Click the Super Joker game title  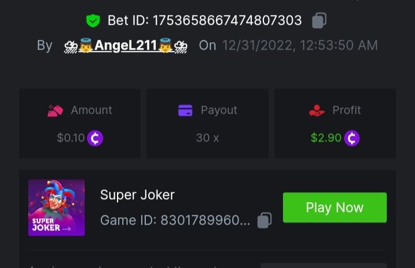pyautogui.click(x=137, y=195)
